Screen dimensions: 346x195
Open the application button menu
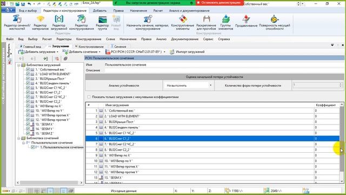[9, 10]
